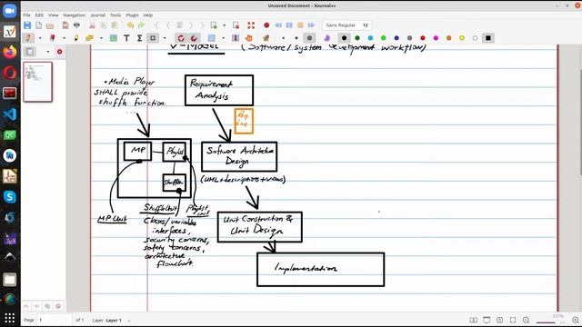Screen dimensions: 582x327
Task: Pick the black color swatch
Action: 344,38
